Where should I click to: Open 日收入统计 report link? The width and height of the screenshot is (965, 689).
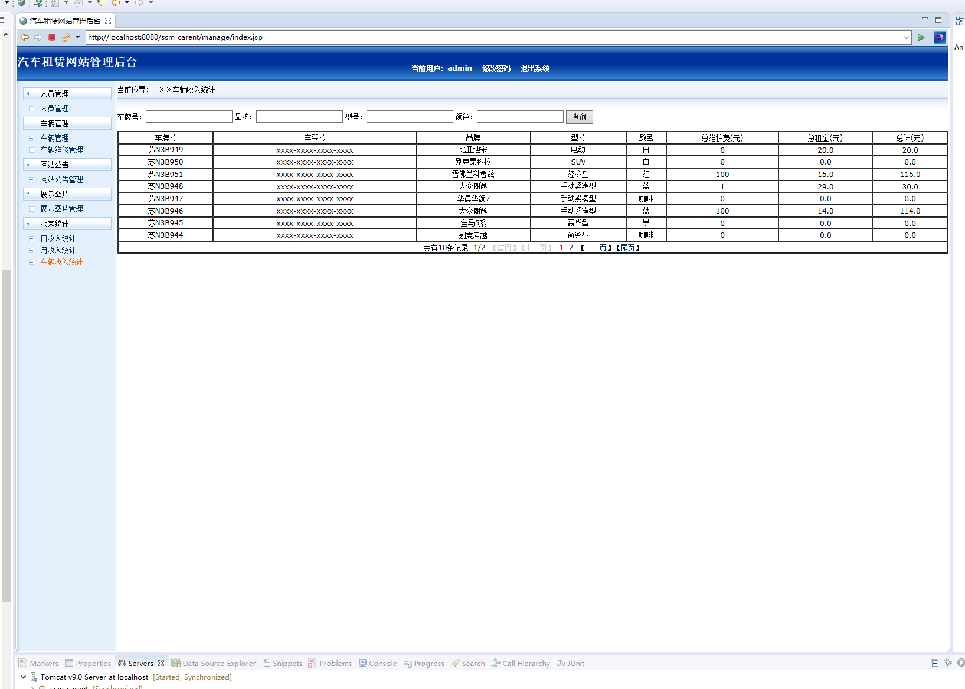(x=58, y=238)
